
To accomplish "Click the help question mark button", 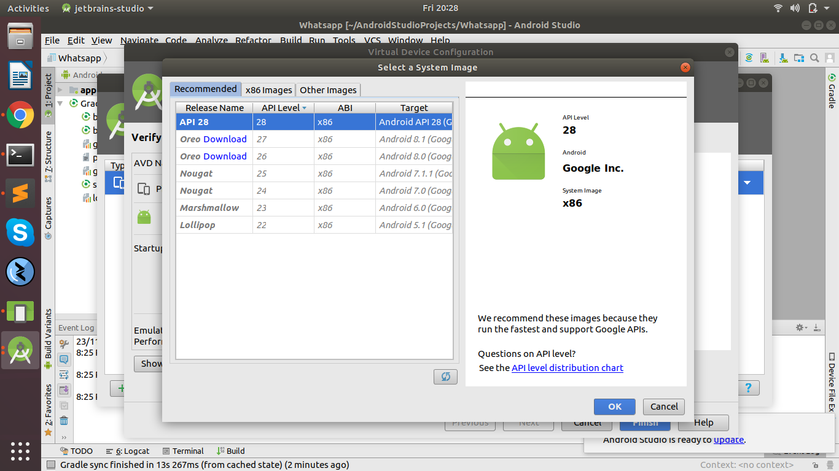I will [748, 388].
